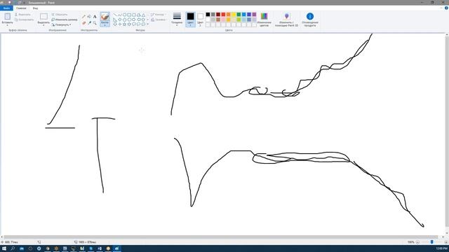
Task: Switch to the View ribbon tab
Action: coord(35,8)
